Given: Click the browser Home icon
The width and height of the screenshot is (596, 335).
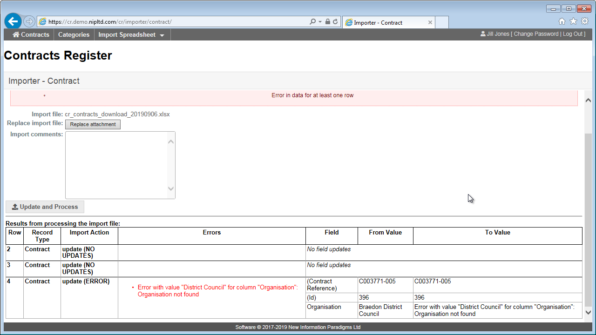Looking at the screenshot, I should click(562, 21).
